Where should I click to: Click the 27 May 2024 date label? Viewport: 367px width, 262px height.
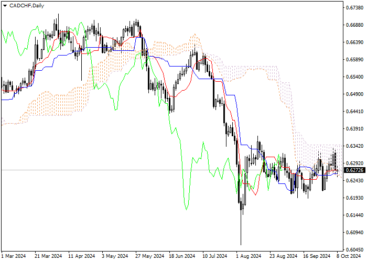coord(150,256)
